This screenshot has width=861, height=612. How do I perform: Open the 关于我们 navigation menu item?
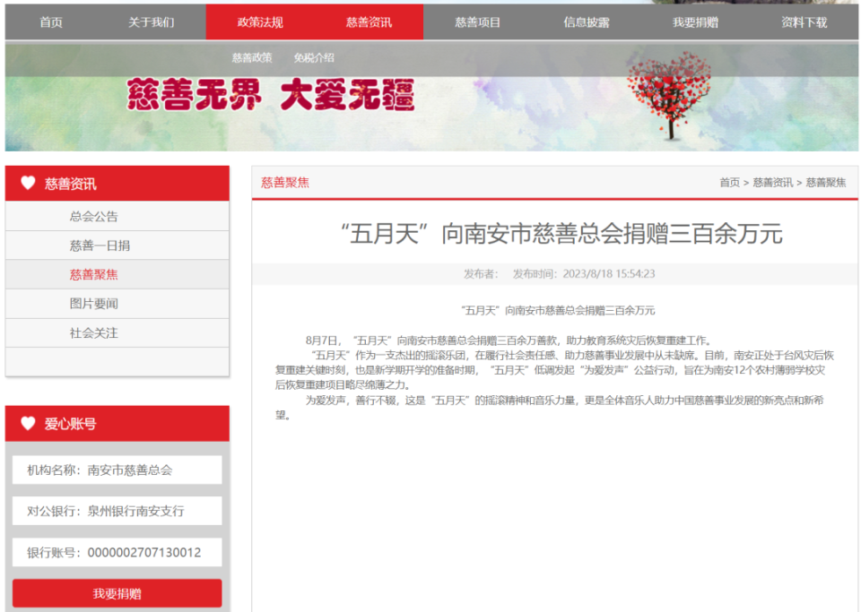tap(151, 22)
